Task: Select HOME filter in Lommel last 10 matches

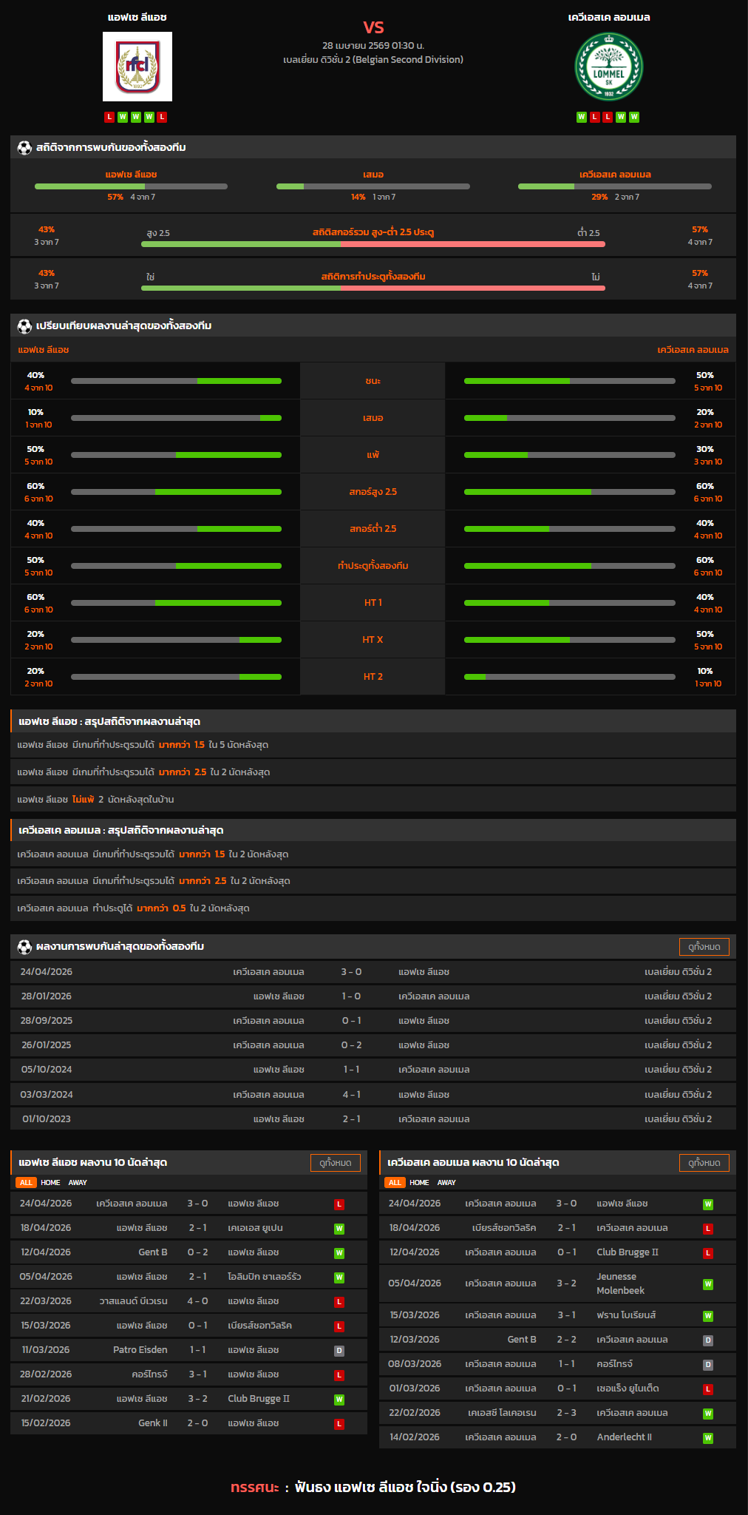Action: (419, 1182)
